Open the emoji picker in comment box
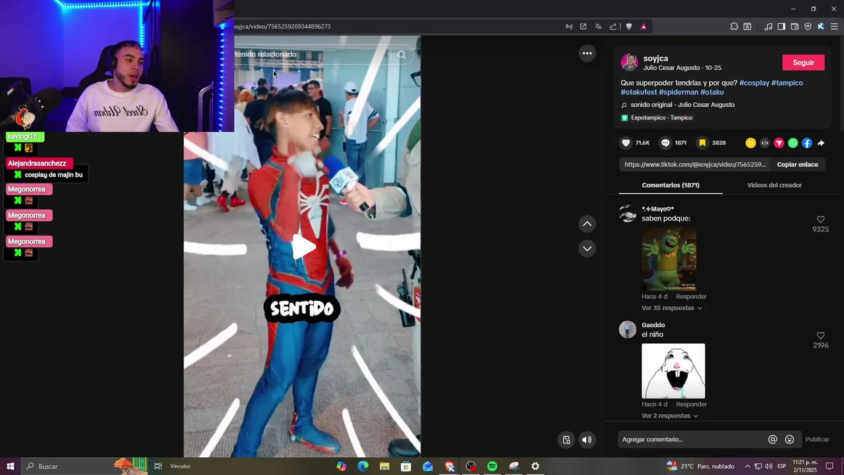 point(789,439)
